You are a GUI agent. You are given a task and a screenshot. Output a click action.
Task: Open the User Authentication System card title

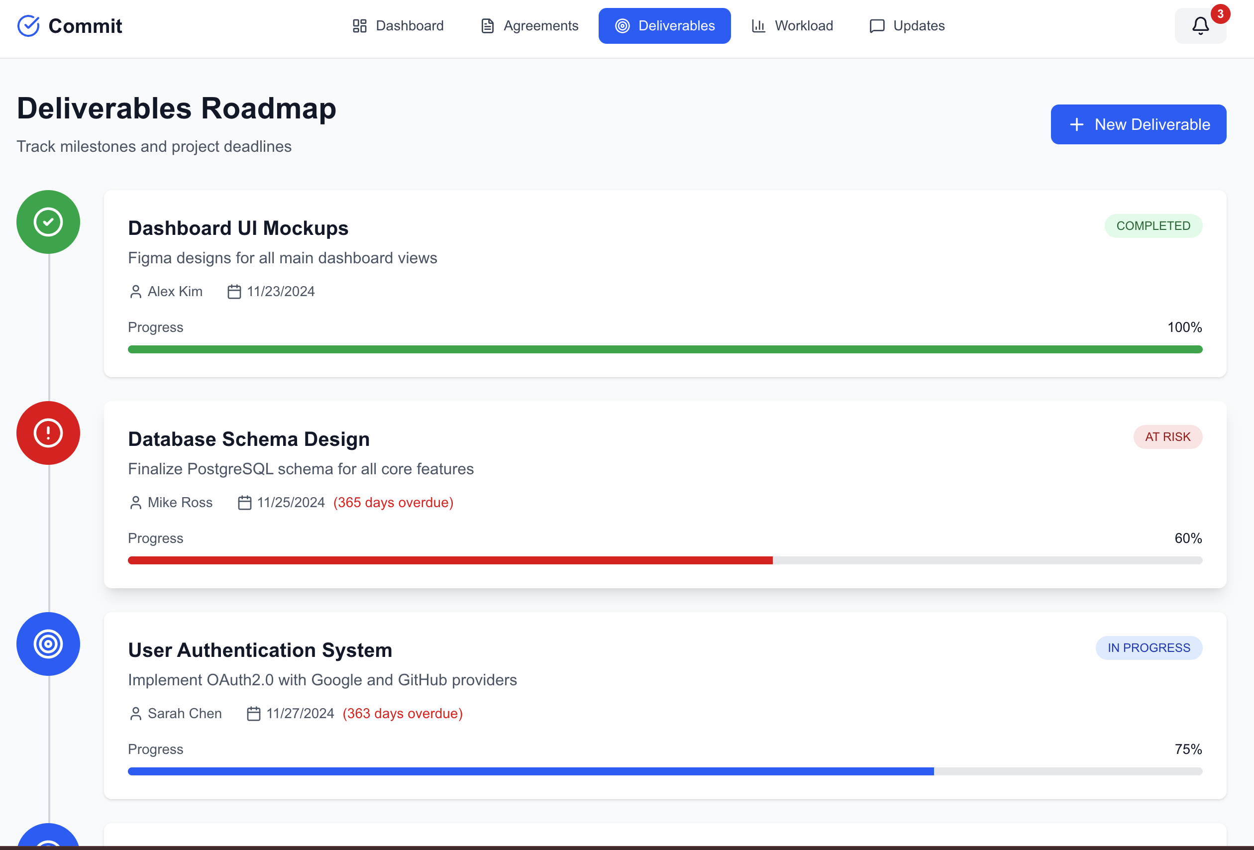(260, 650)
